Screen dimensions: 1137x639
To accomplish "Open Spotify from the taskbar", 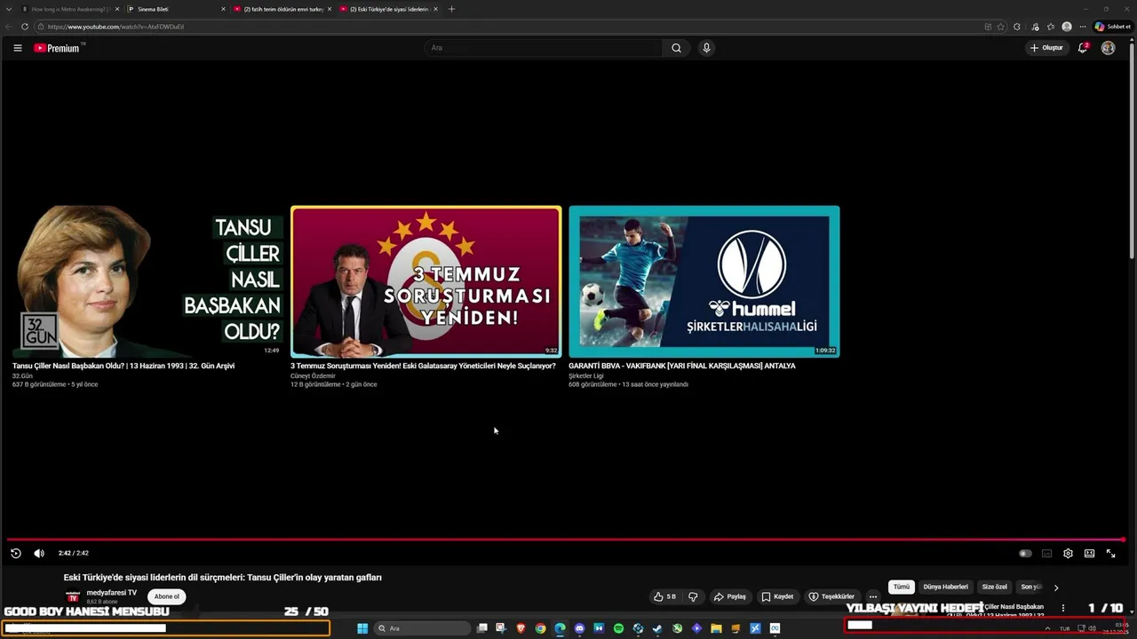I will click(x=618, y=628).
